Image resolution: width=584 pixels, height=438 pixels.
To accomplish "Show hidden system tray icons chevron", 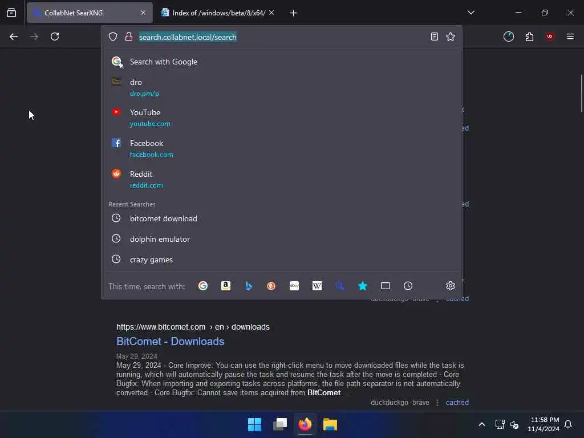I will click(481, 424).
